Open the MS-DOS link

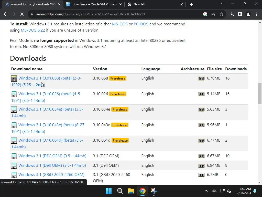click(120, 24)
